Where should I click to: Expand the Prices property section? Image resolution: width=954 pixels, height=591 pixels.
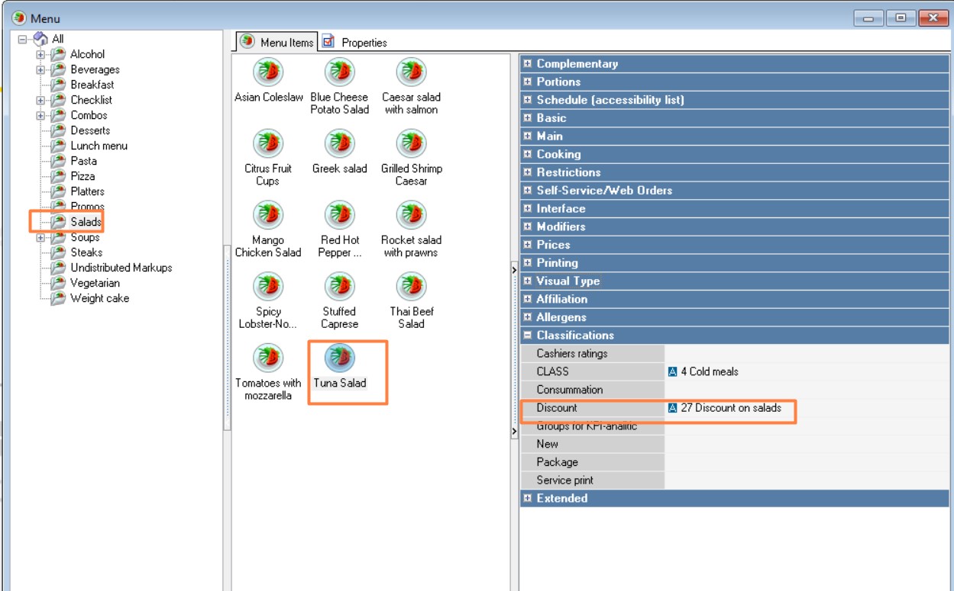[527, 245]
